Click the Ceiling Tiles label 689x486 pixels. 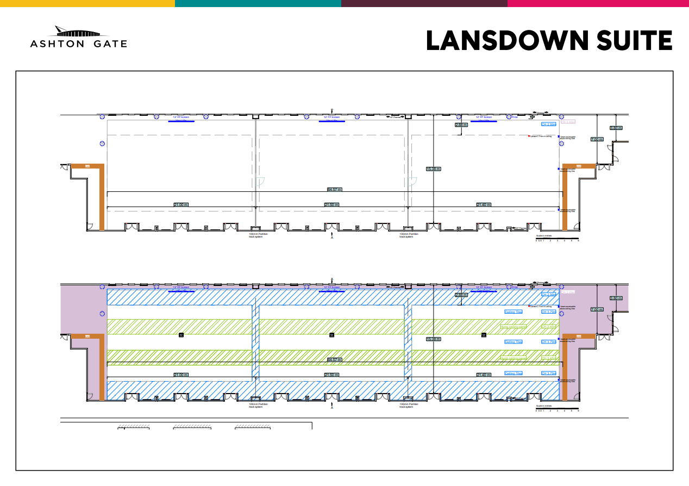[x=513, y=311]
